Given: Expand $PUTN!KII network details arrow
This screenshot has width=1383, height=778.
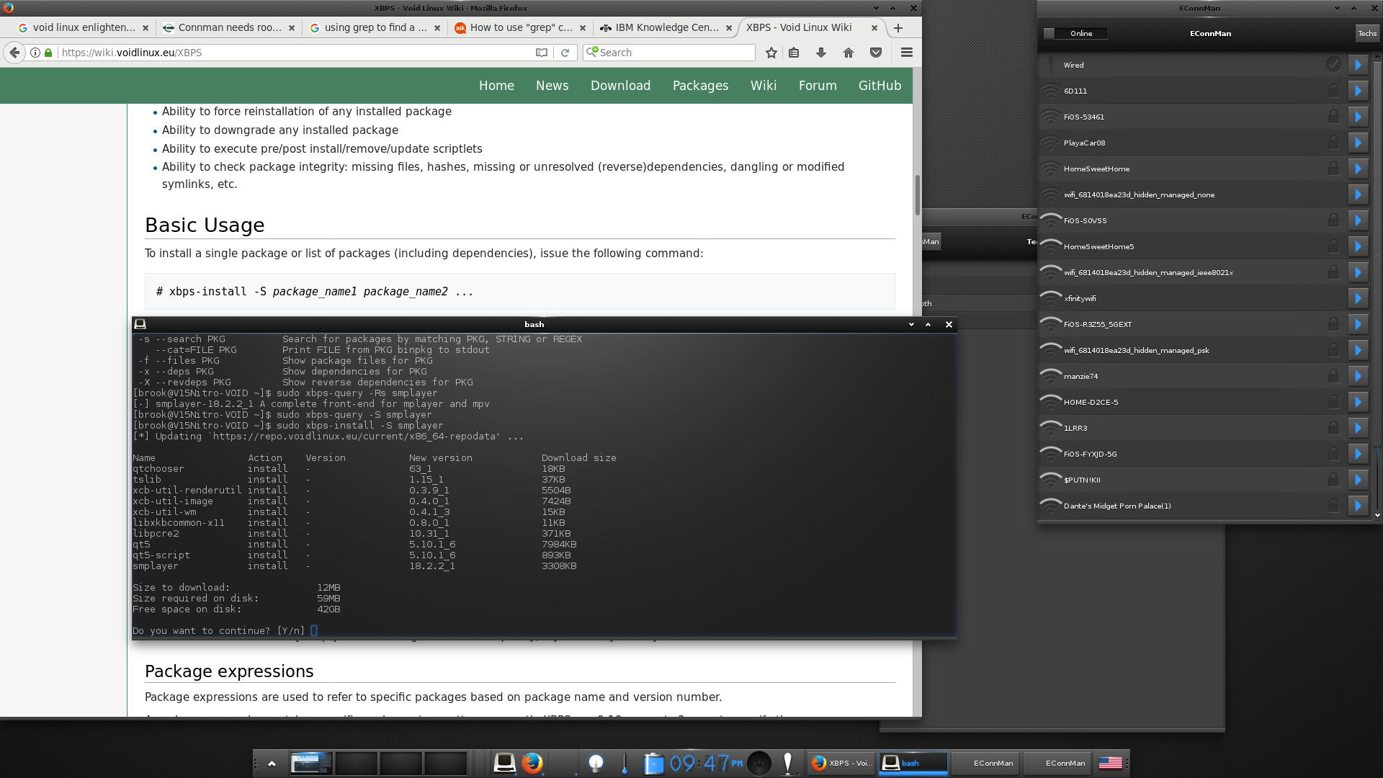Looking at the screenshot, I should (1358, 480).
